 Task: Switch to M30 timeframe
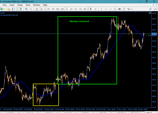[x=62, y=9]
